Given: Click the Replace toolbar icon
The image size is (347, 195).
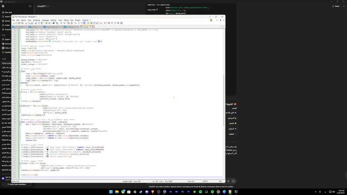Looking at the screenshot, I should click(57, 23).
